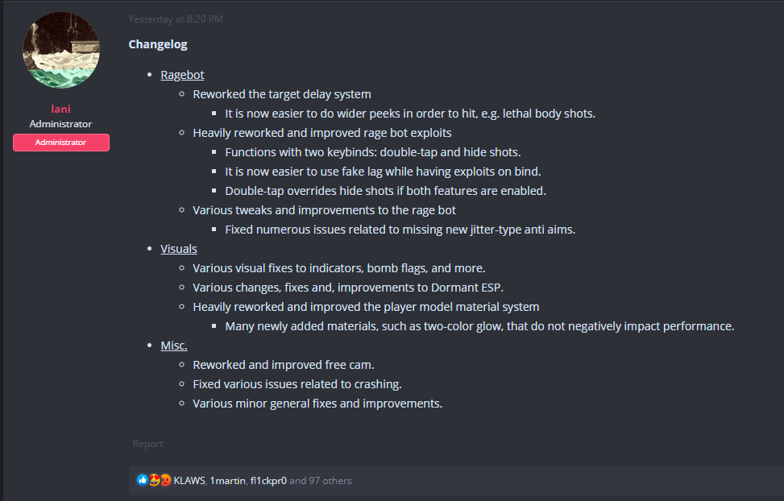Click the post timestamp Yesterday at 8:20 PM

pos(176,19)
